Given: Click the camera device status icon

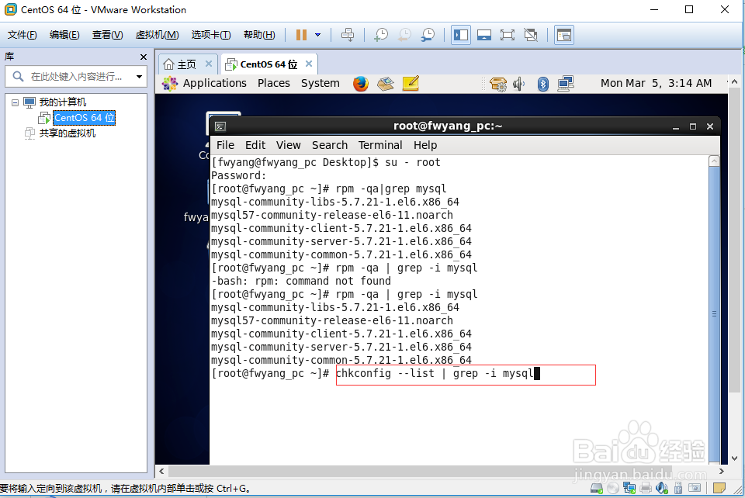Looking at the screenshot, I should click(x=694, y=488).
